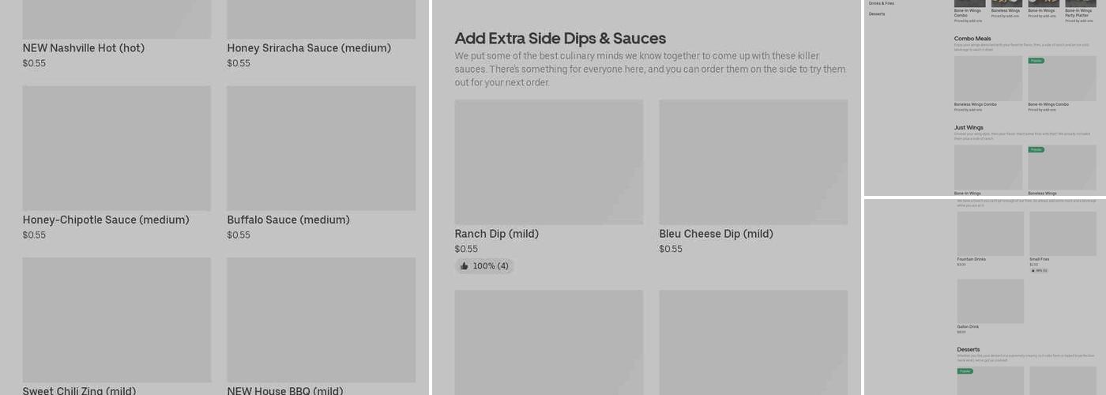Click the thumbs-up rating badge under Small Fries
Screen dimensions: 1106x395
coord(1039,270)
